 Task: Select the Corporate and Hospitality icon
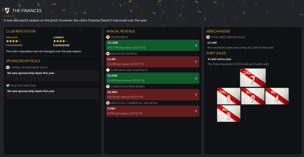click(x=108, y=70)
